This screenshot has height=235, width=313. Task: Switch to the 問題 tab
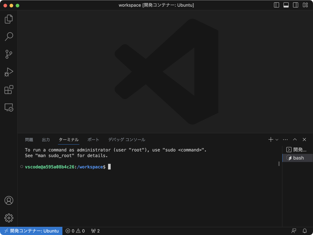coord(29,140)
